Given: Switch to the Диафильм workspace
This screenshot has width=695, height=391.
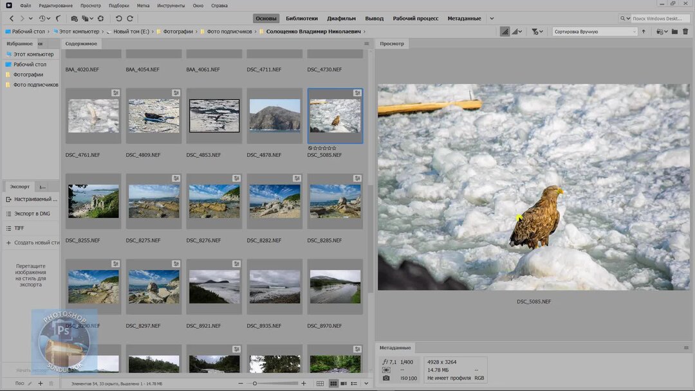Looking at the screenshot, I should coord(341,19).
